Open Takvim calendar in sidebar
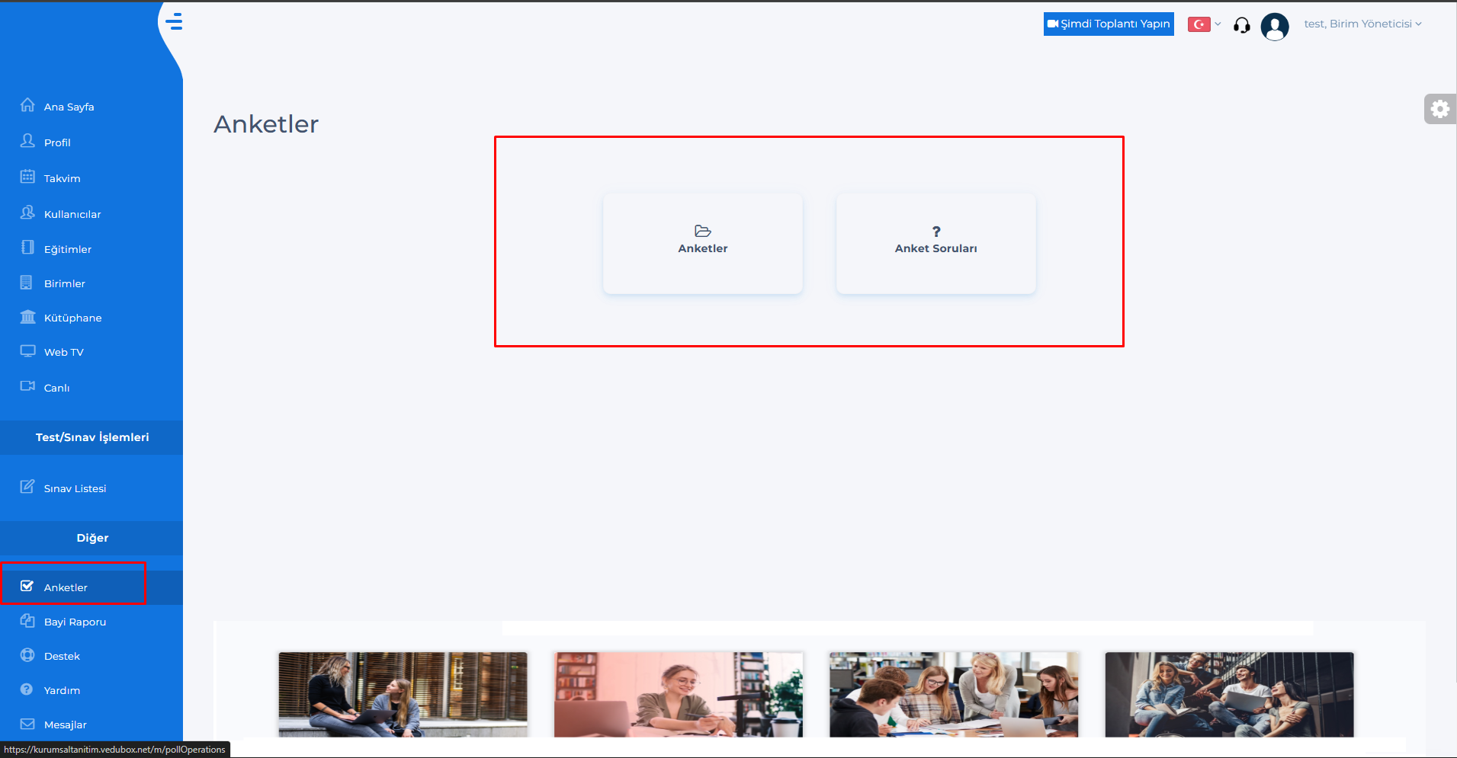1457x758 pixels. click(x=62, y=178)
